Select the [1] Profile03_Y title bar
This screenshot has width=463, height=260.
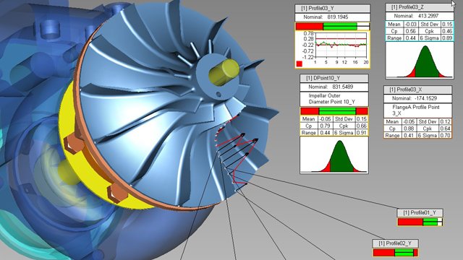(x=332, y=8)
